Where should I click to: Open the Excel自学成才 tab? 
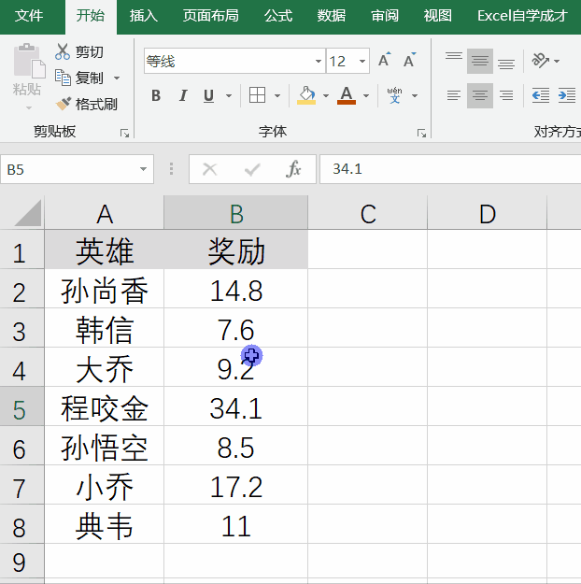522,16
